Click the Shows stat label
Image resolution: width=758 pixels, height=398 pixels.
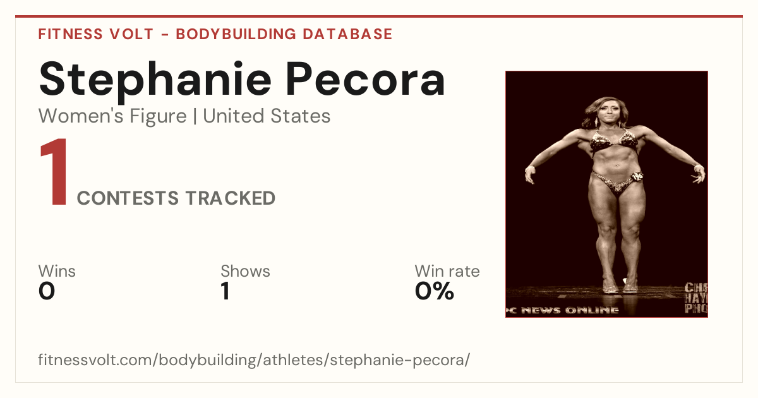point(245,272)
